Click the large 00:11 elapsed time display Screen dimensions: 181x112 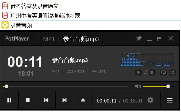point(25,62)
